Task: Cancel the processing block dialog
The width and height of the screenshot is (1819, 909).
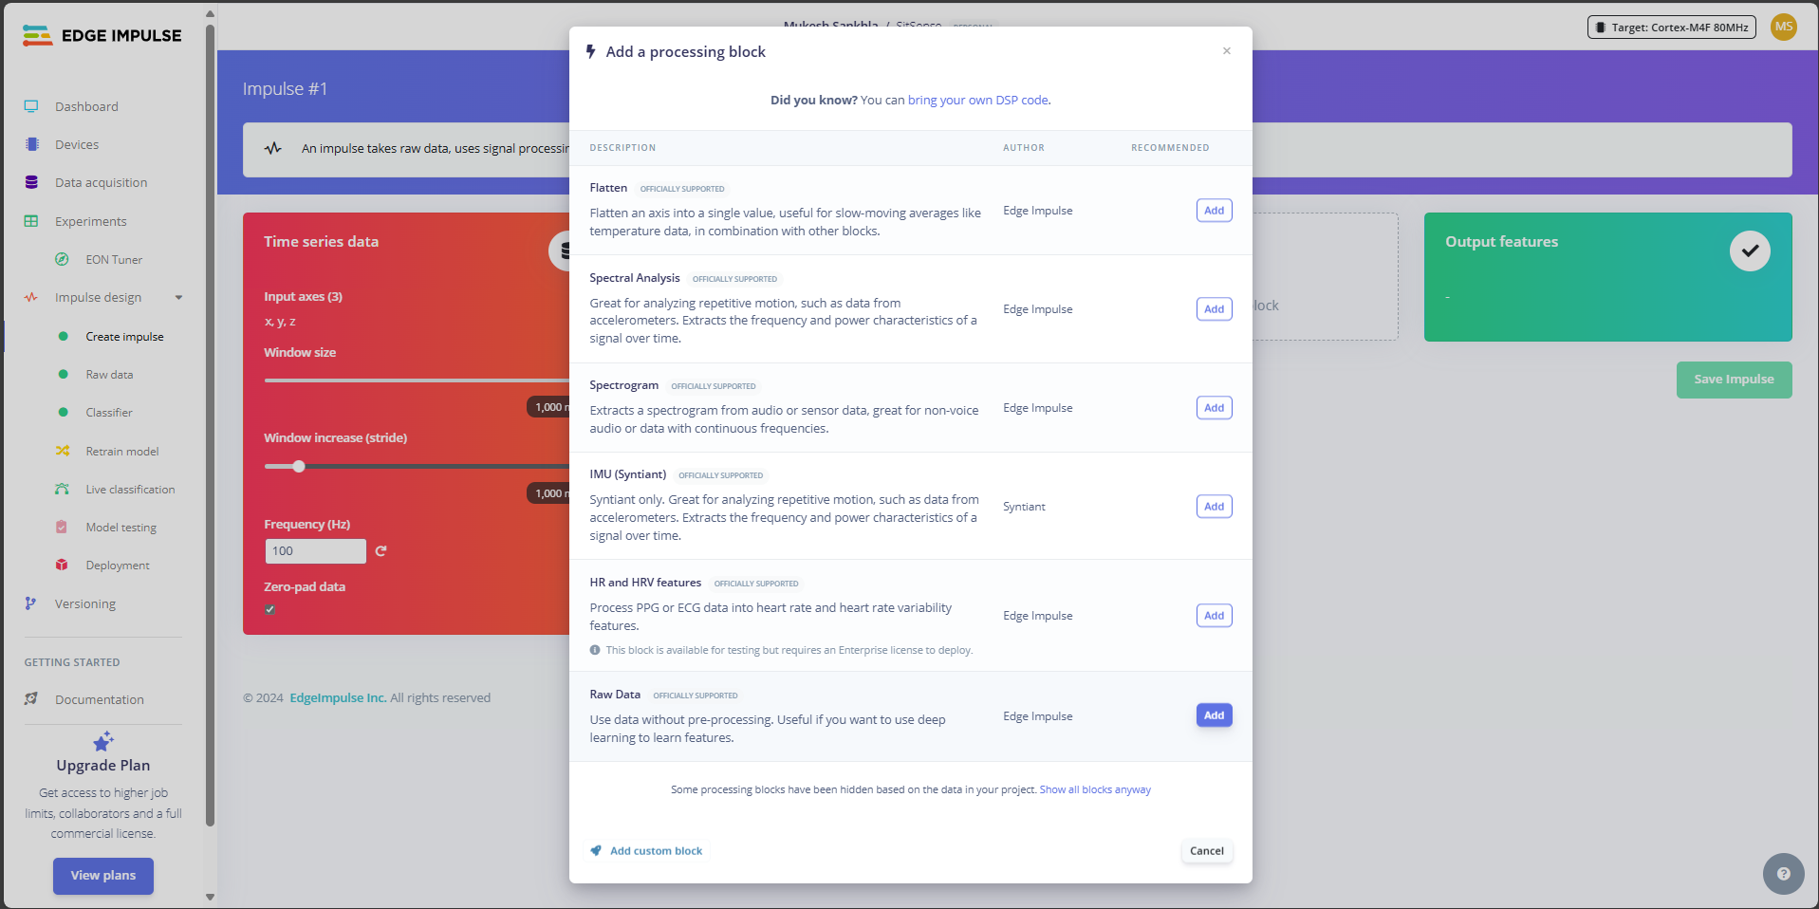Action: pyautogui.click(x=1207, y=851)
